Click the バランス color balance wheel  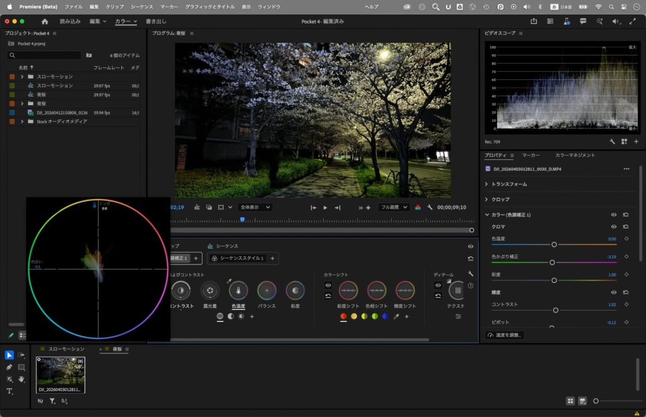click(x=267, y=290)
